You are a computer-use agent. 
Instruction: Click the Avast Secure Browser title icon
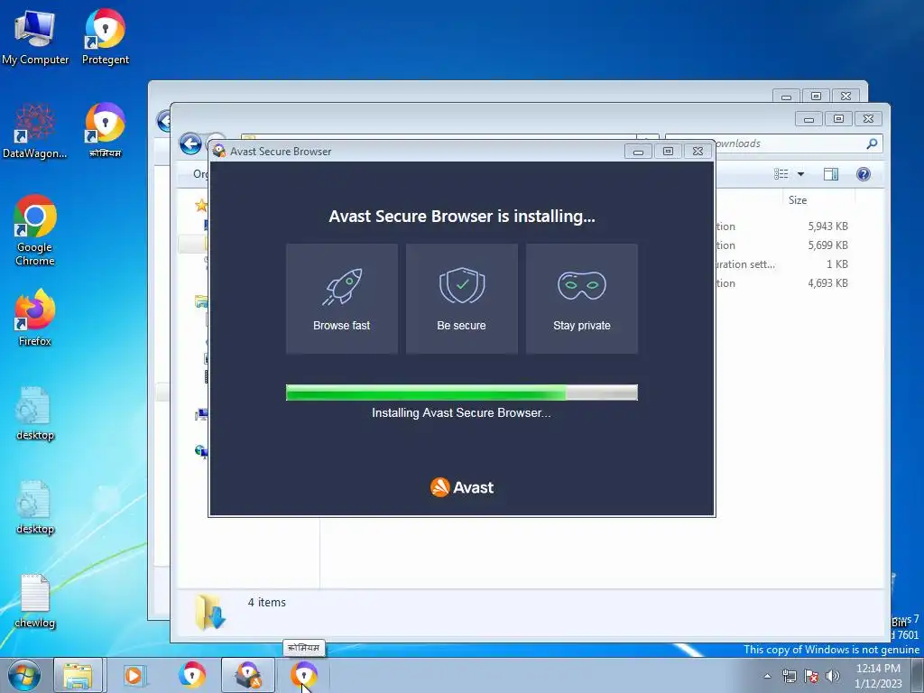[x=219, y=151]
